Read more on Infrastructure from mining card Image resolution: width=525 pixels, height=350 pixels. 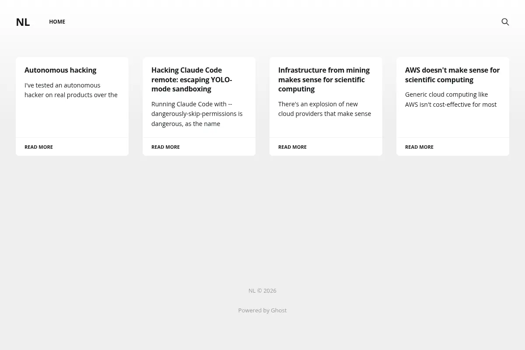coord(292,147)
